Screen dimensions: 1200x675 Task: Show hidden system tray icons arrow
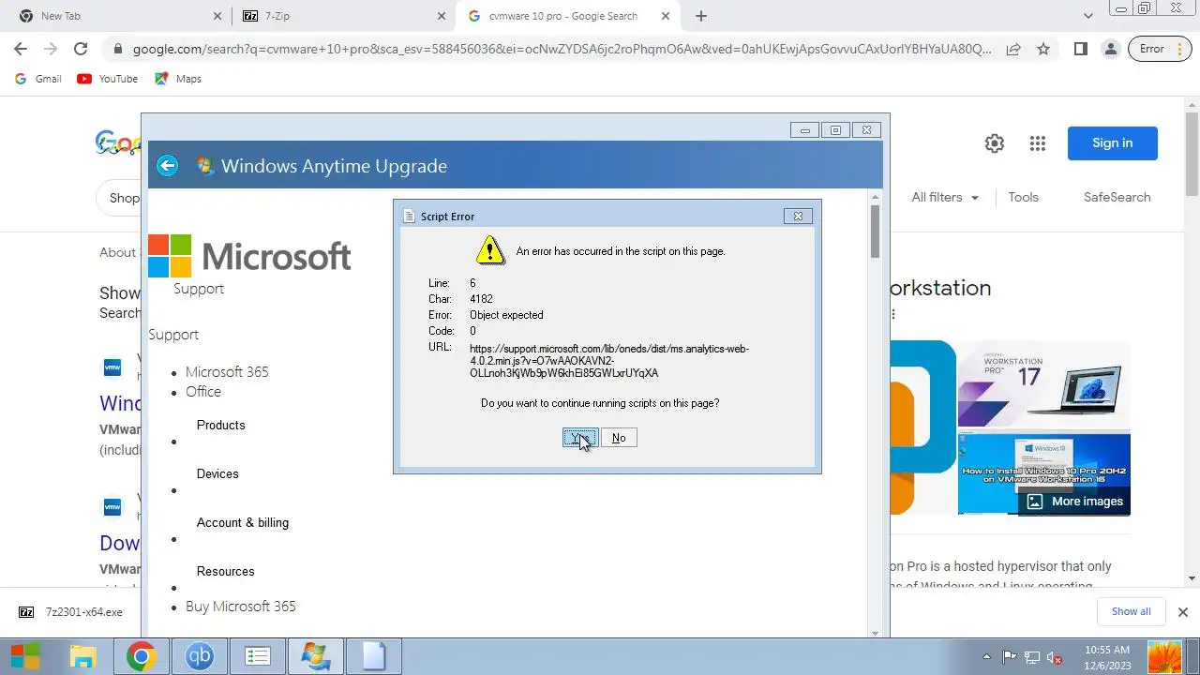[x=986, y=657]
